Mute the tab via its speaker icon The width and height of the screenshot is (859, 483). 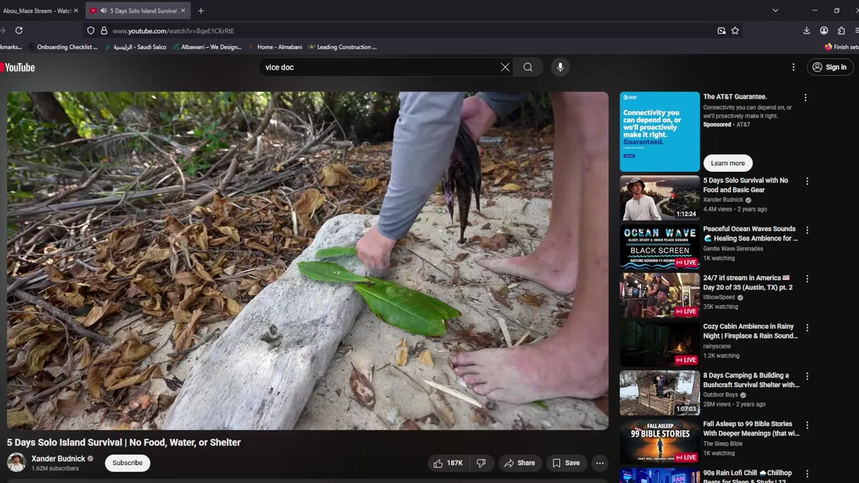(103, 11)
